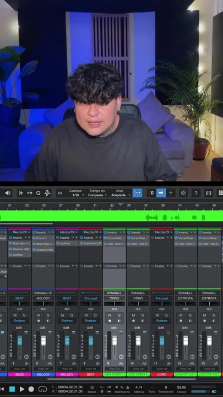
Task: Arm record on channel 9 VOX CORO 1
Action: click(110, 321)
